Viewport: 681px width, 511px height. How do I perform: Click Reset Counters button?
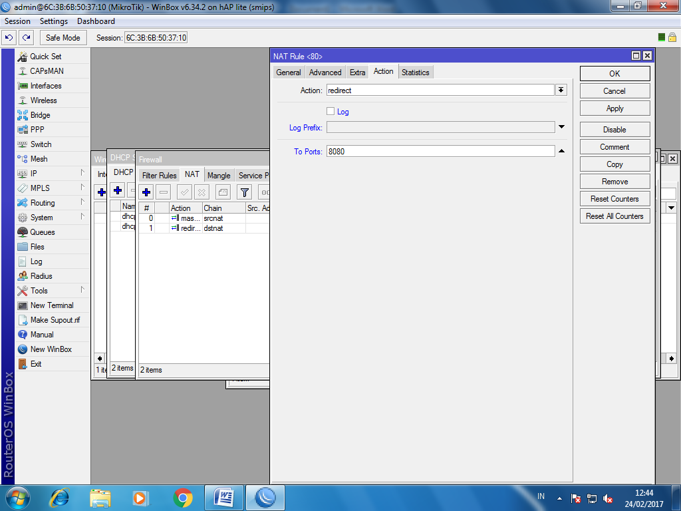click(x=614, y=198)
